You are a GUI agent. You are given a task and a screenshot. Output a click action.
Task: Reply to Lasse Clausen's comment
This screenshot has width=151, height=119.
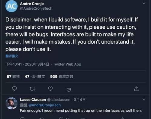point(22,118)
